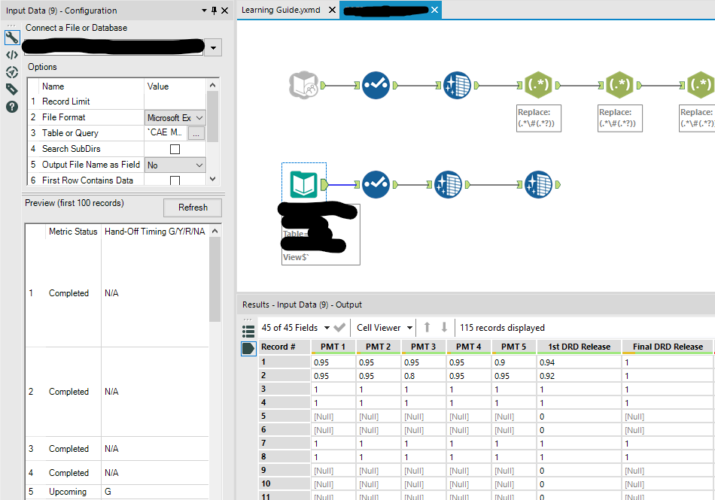Open the Input Data panel options menu arrow

coord(203,11)
